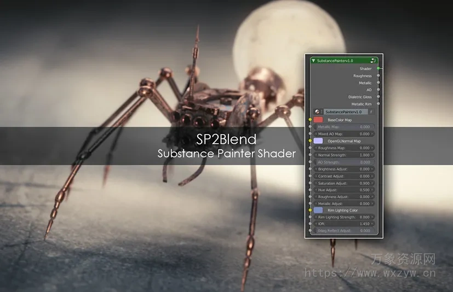This screenshot has height=292, width=453.
Task: Click the Hue Adjust value slider
Action: tap(344, 190)
